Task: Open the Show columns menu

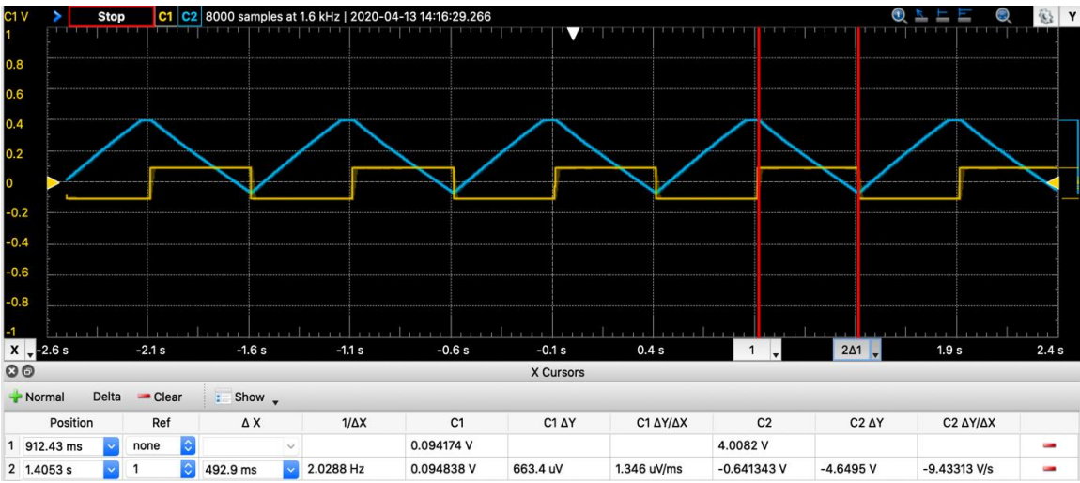Action: tap(247, 397)
